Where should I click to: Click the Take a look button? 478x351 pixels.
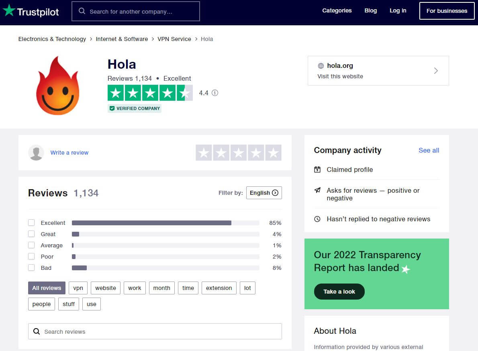click(339, 292)
